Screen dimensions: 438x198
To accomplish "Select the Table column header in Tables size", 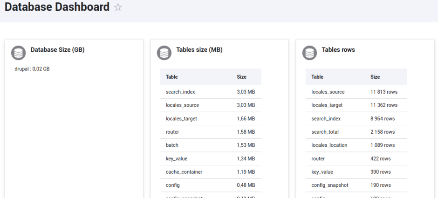I will coord(172,77).
